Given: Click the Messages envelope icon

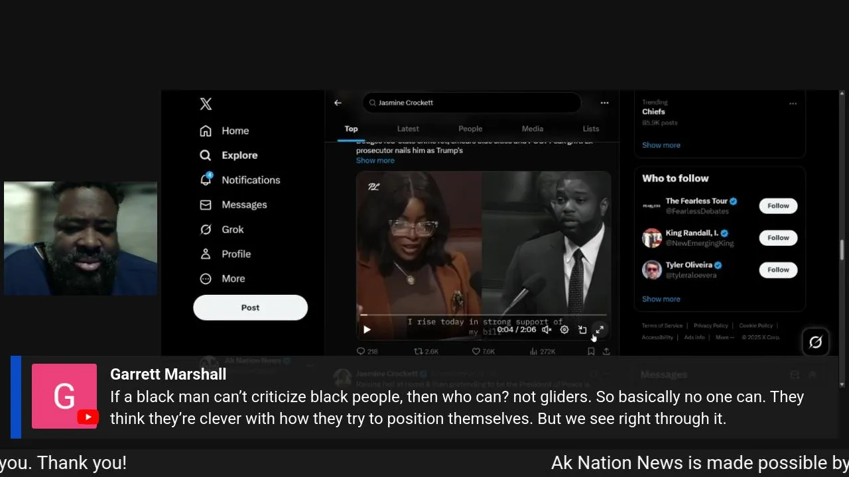Looking at the screenshot, I should click(x=206, y=205).
